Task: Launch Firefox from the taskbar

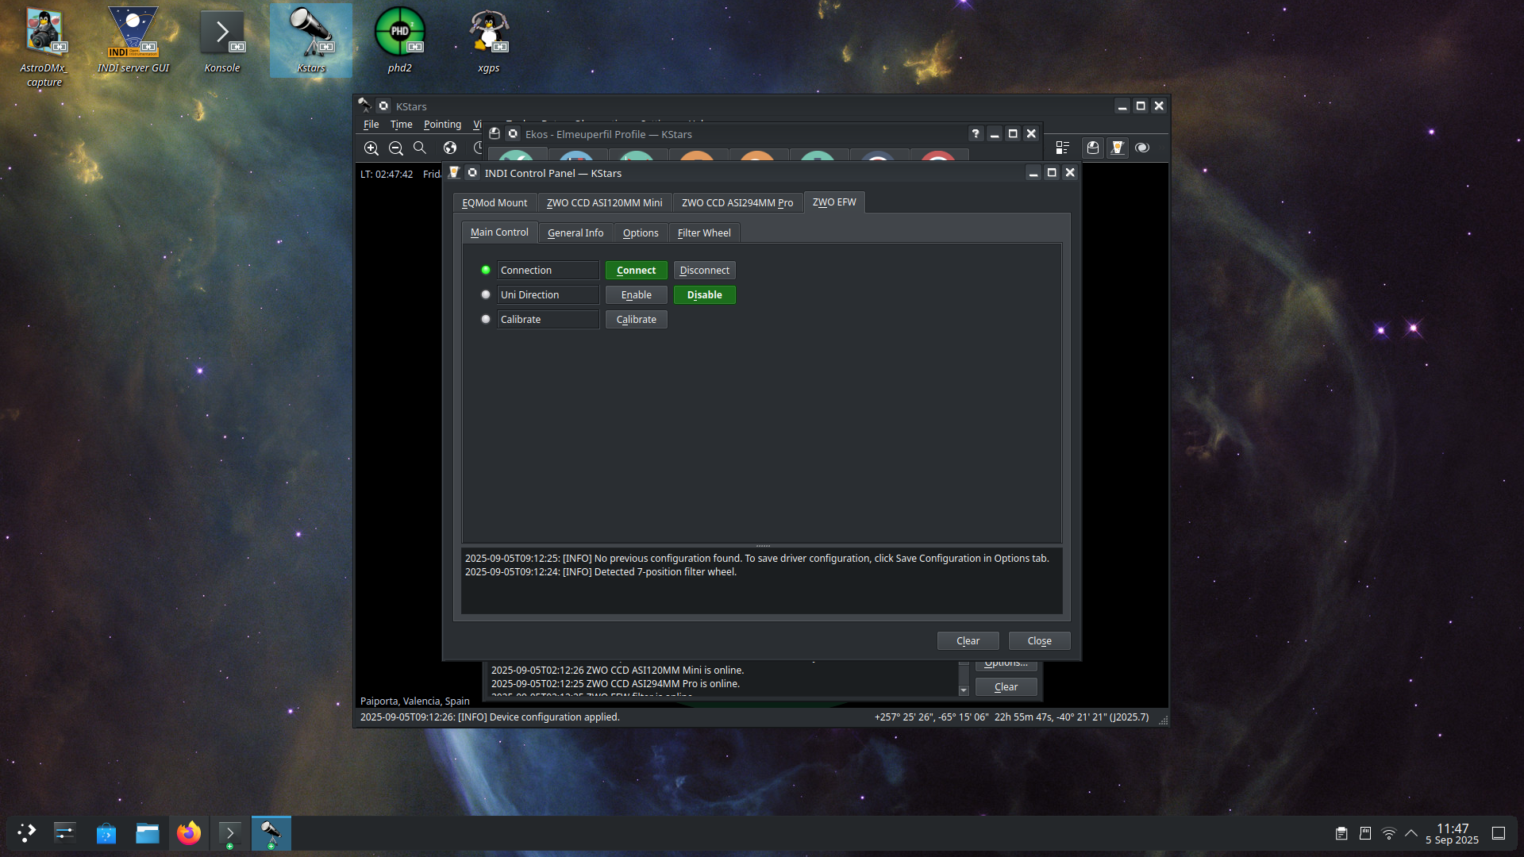Action: point(189,833)
